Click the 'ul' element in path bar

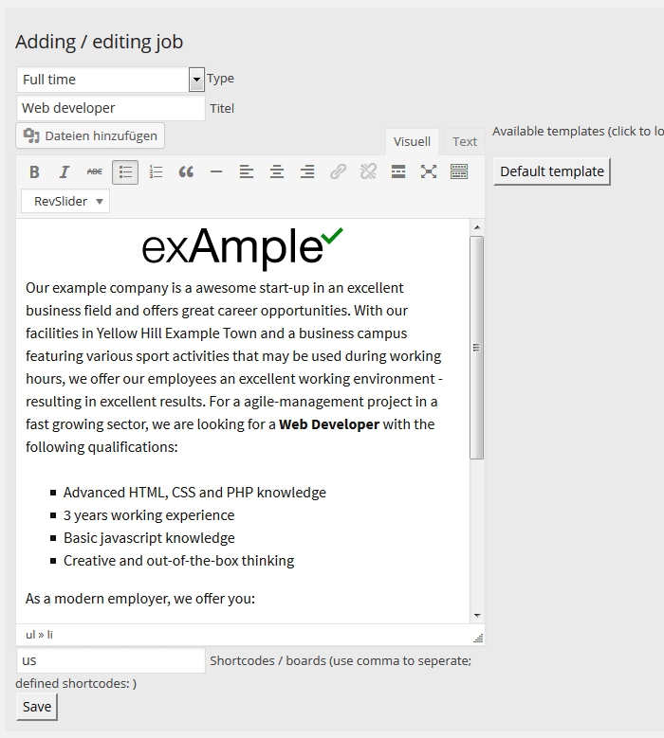[x=30, y=635]
